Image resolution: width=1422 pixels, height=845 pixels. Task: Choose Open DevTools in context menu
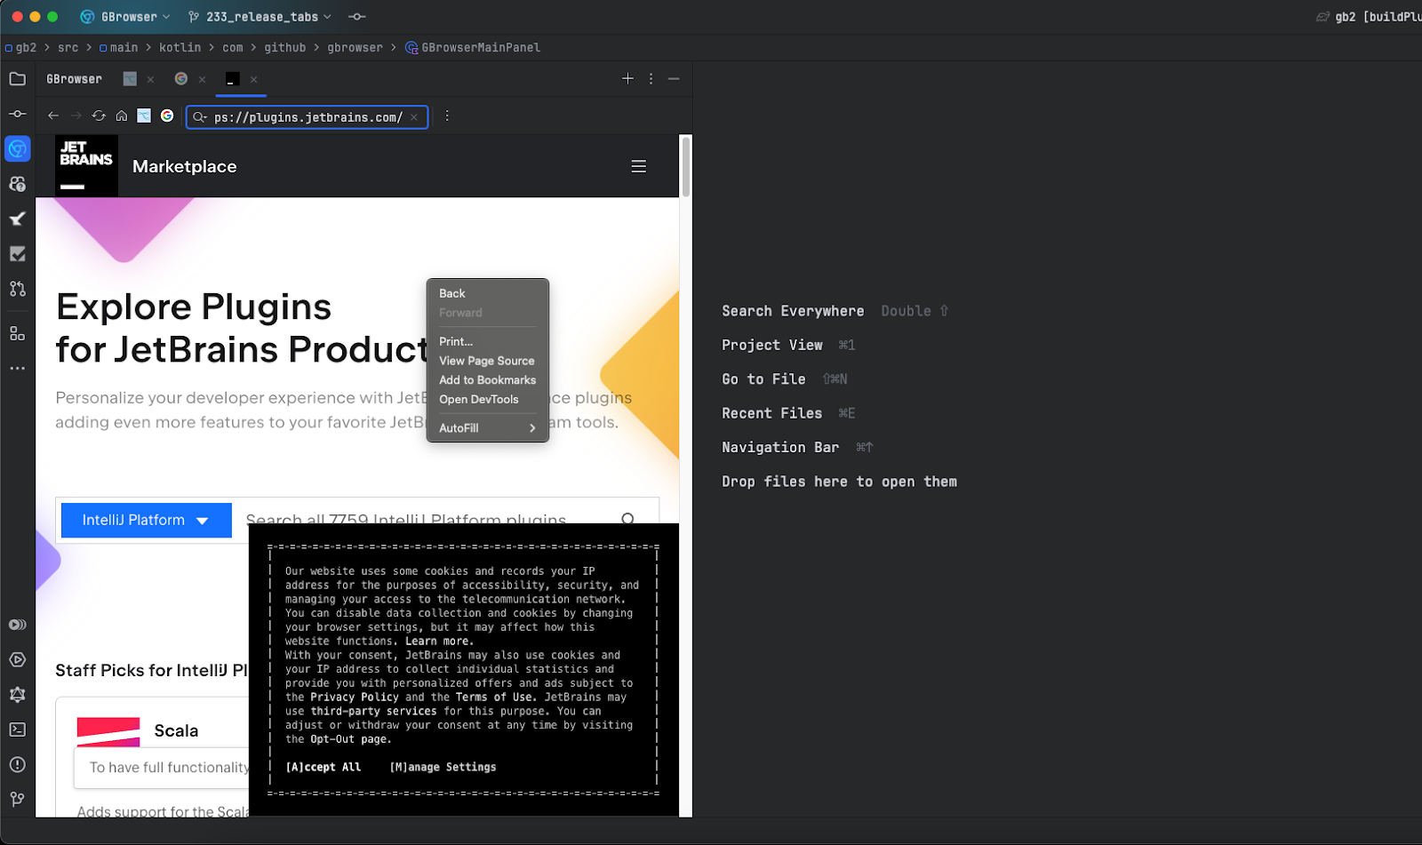coord(478,400)
